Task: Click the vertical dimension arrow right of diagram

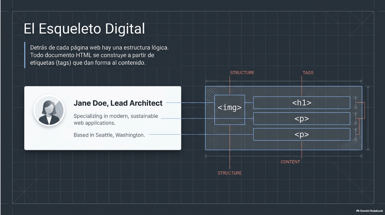Action: coord(368,118)
